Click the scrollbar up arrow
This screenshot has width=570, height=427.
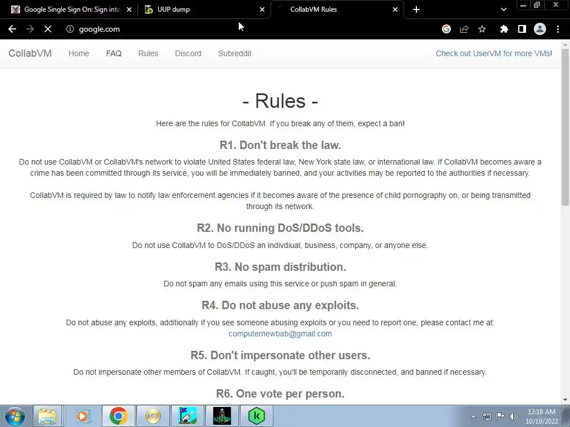pyautogui.click(x=565, y=44)
